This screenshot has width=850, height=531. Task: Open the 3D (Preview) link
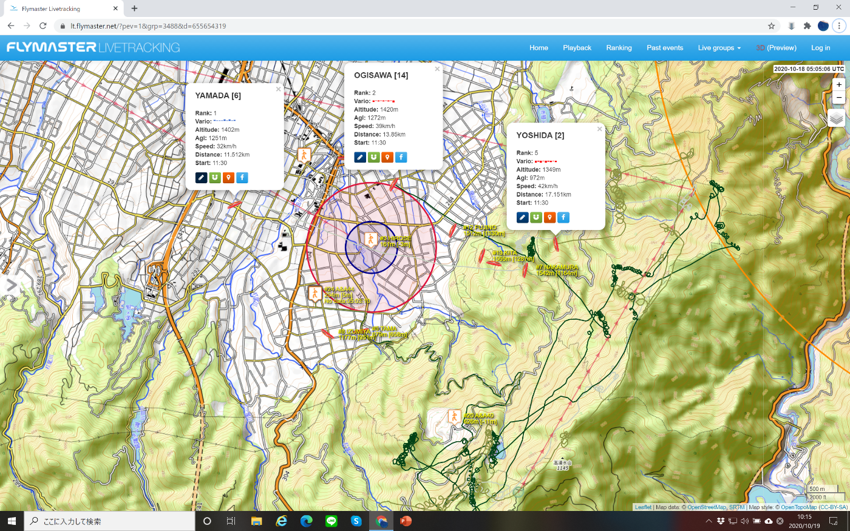(x=776, y=48)
